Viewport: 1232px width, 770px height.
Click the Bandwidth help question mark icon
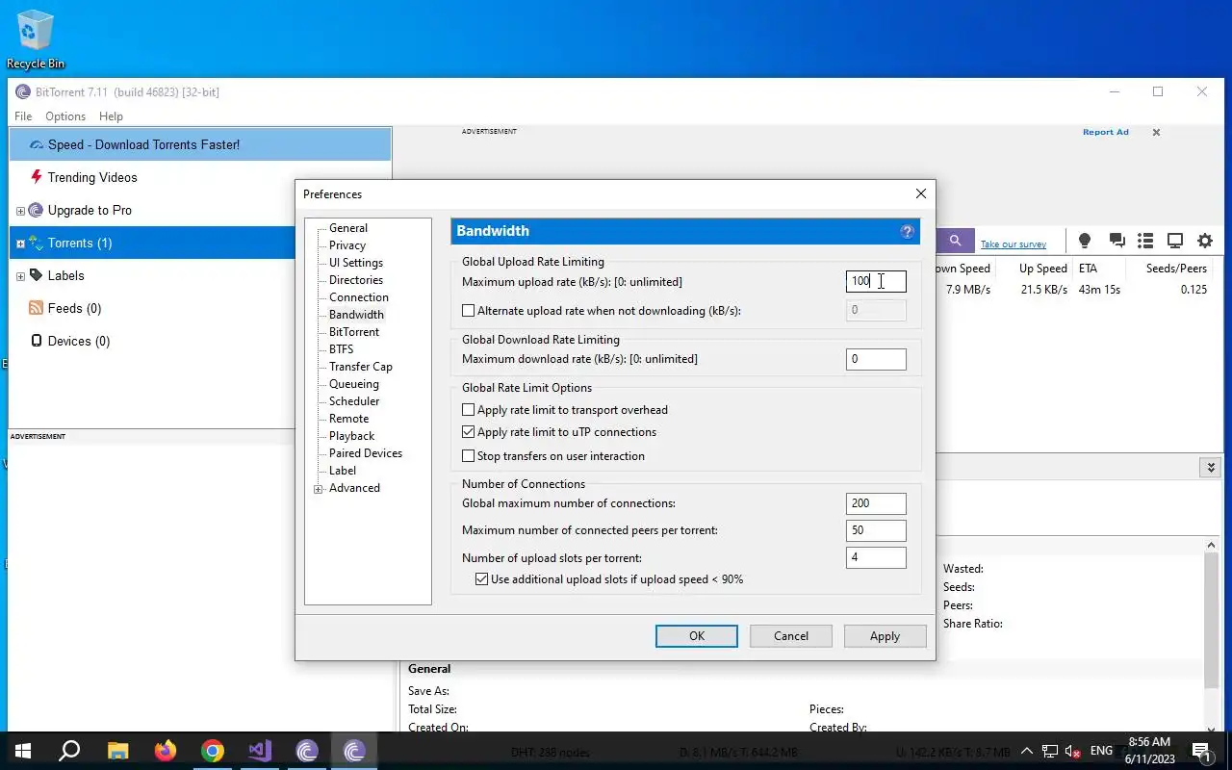coord(907,231)
